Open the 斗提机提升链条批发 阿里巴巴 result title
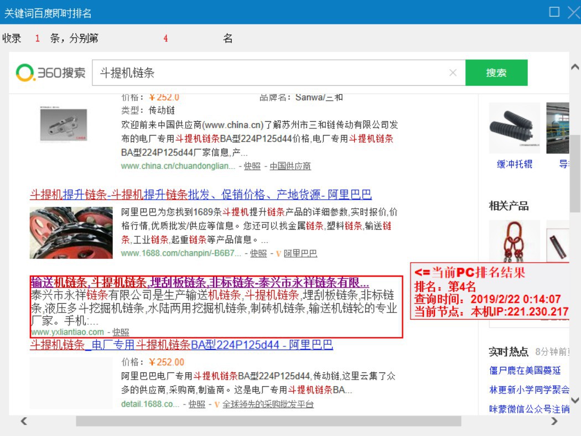The image size is (581, 436). point(200,194)
